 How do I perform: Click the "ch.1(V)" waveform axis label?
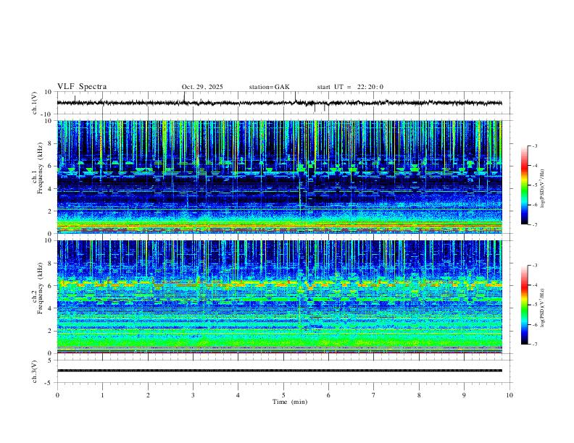point(35,103)
